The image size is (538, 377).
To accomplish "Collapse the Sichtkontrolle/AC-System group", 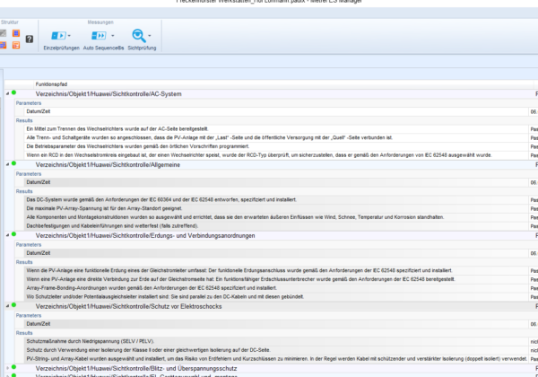I will pos(7,93).
